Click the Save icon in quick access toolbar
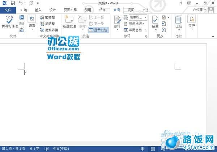 point(13,3)
